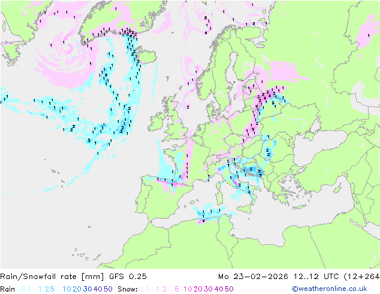Select Rain legend value 20
Screen dimensions: 380x294
77,289
